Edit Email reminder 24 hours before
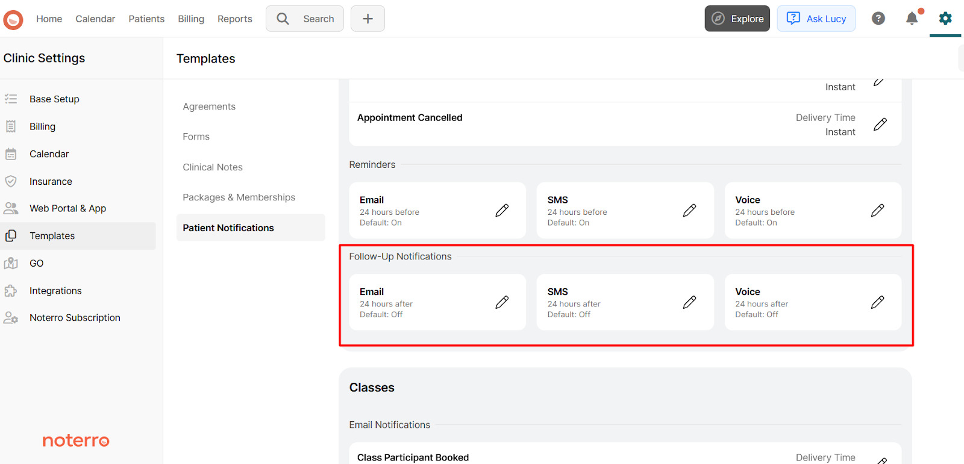The height and width of the screenshot is (464, 964). tap(502, 210)
